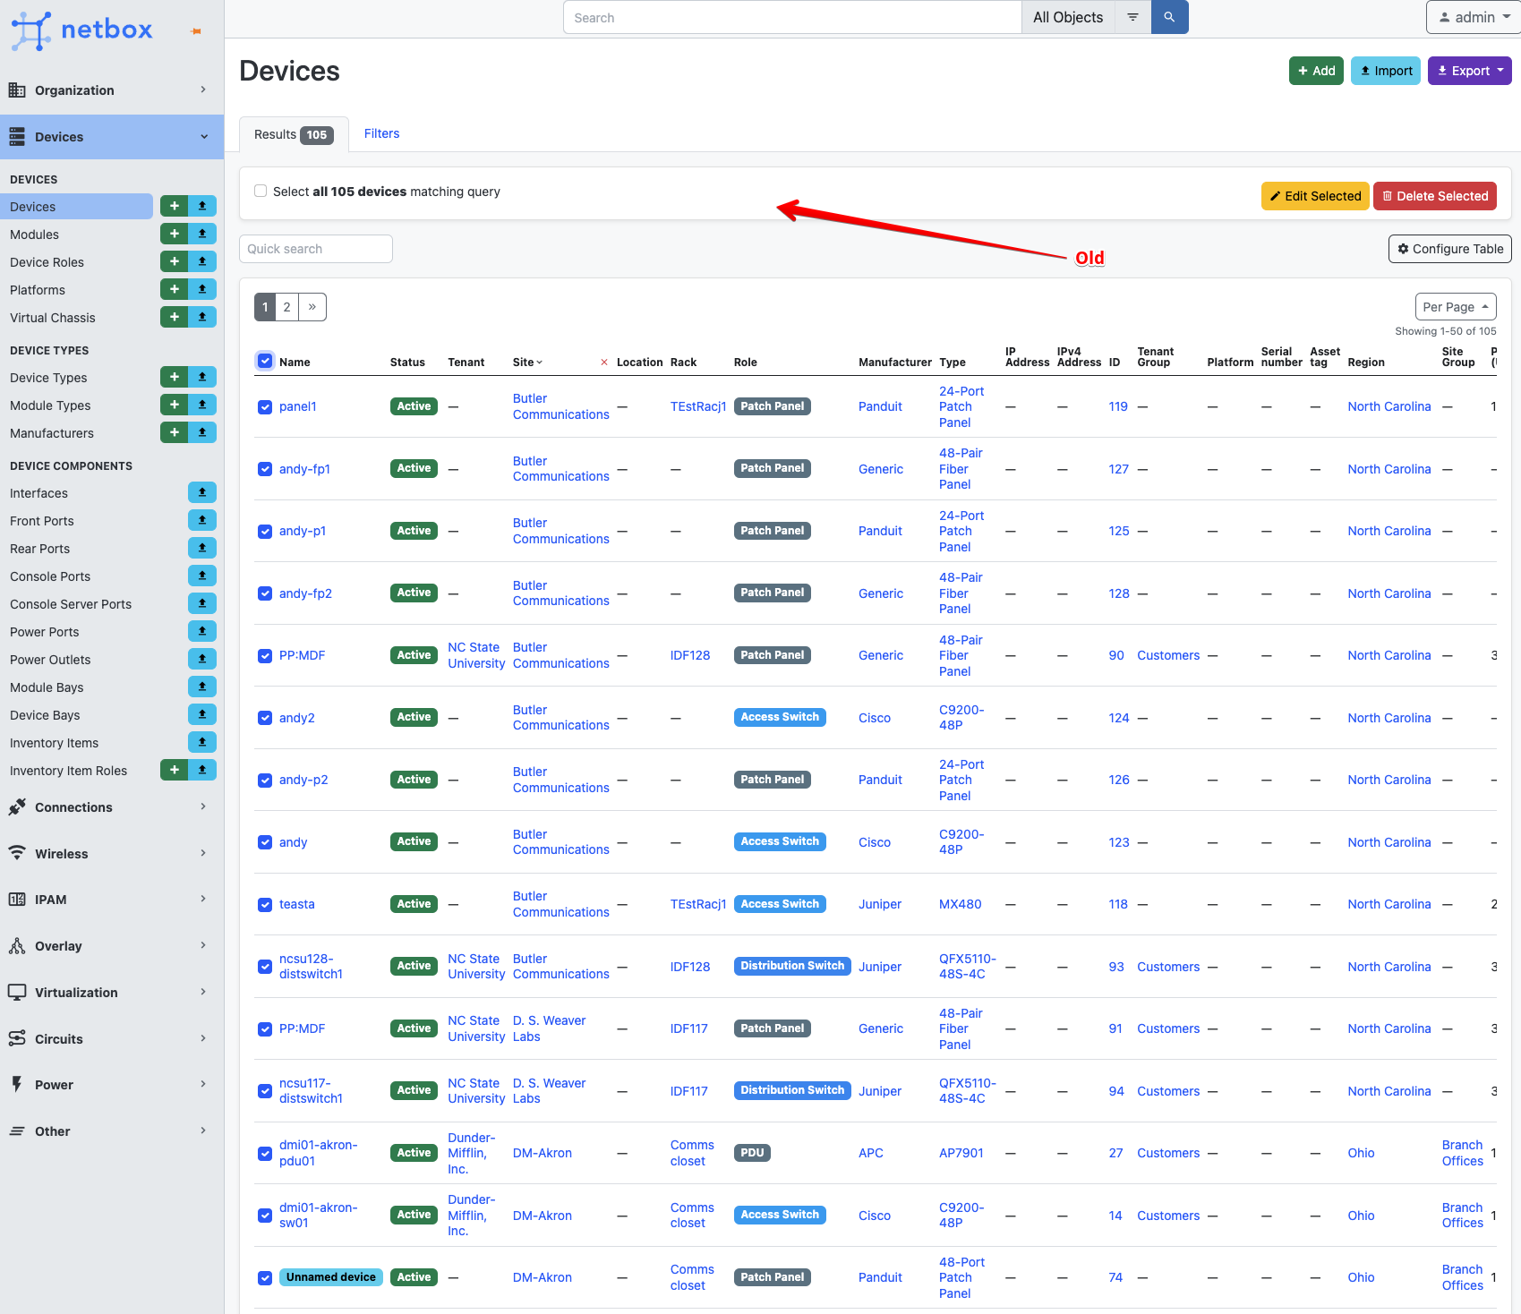Screen dimensions: 1521x1314
Task: Click the global Search field
Action: (792, 17)
